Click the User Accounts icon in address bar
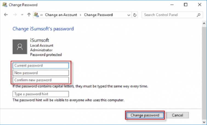This screenshot has height=125, width=207. click(36, 15)
